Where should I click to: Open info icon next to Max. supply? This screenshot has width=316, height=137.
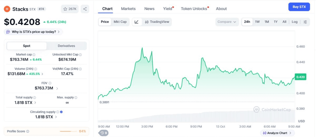(x=76, y=97)
